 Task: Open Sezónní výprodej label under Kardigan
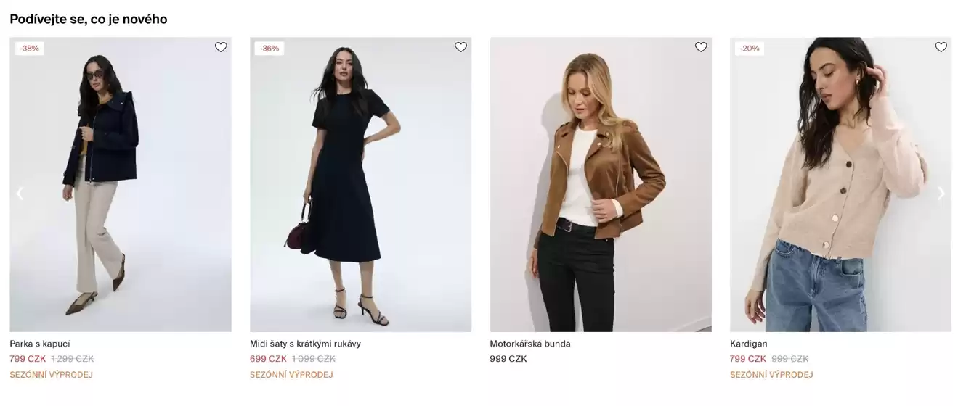pos(771,375)
